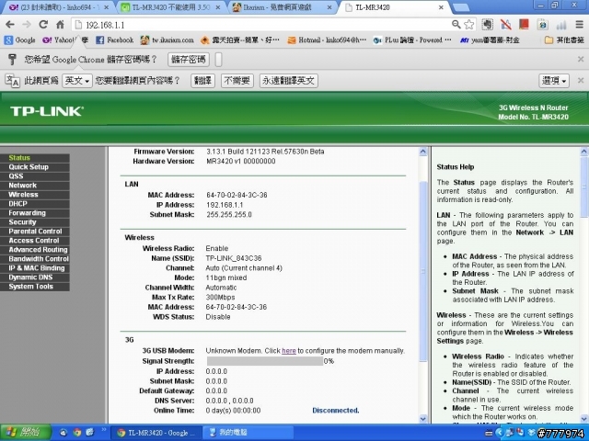Screen dimensions: 589x441
Task: Click the status pane scroll down arrow
Action: point(423,419)
